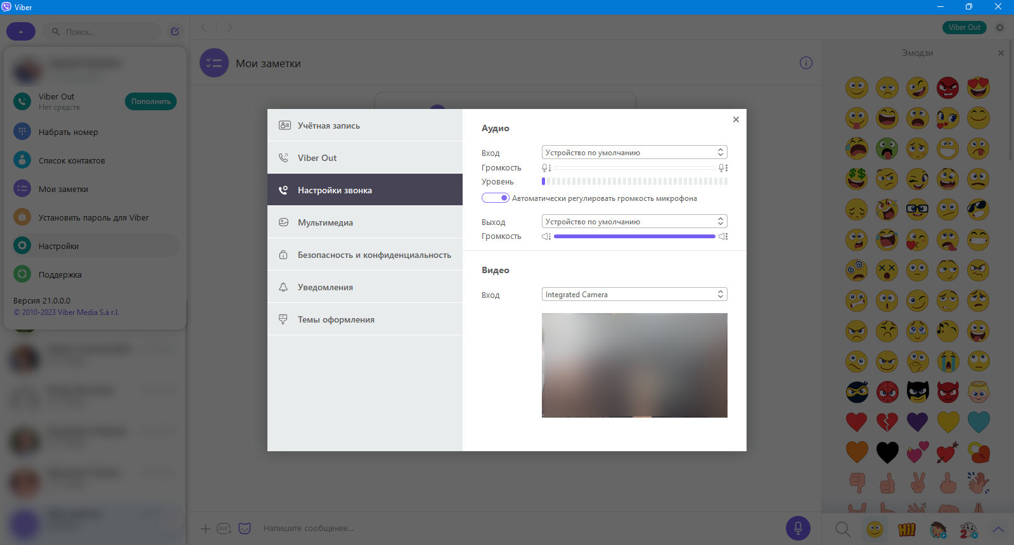Insert the red devil emoji
Image resolution: width=1014 pixels, height=545 pixels.
948,392
